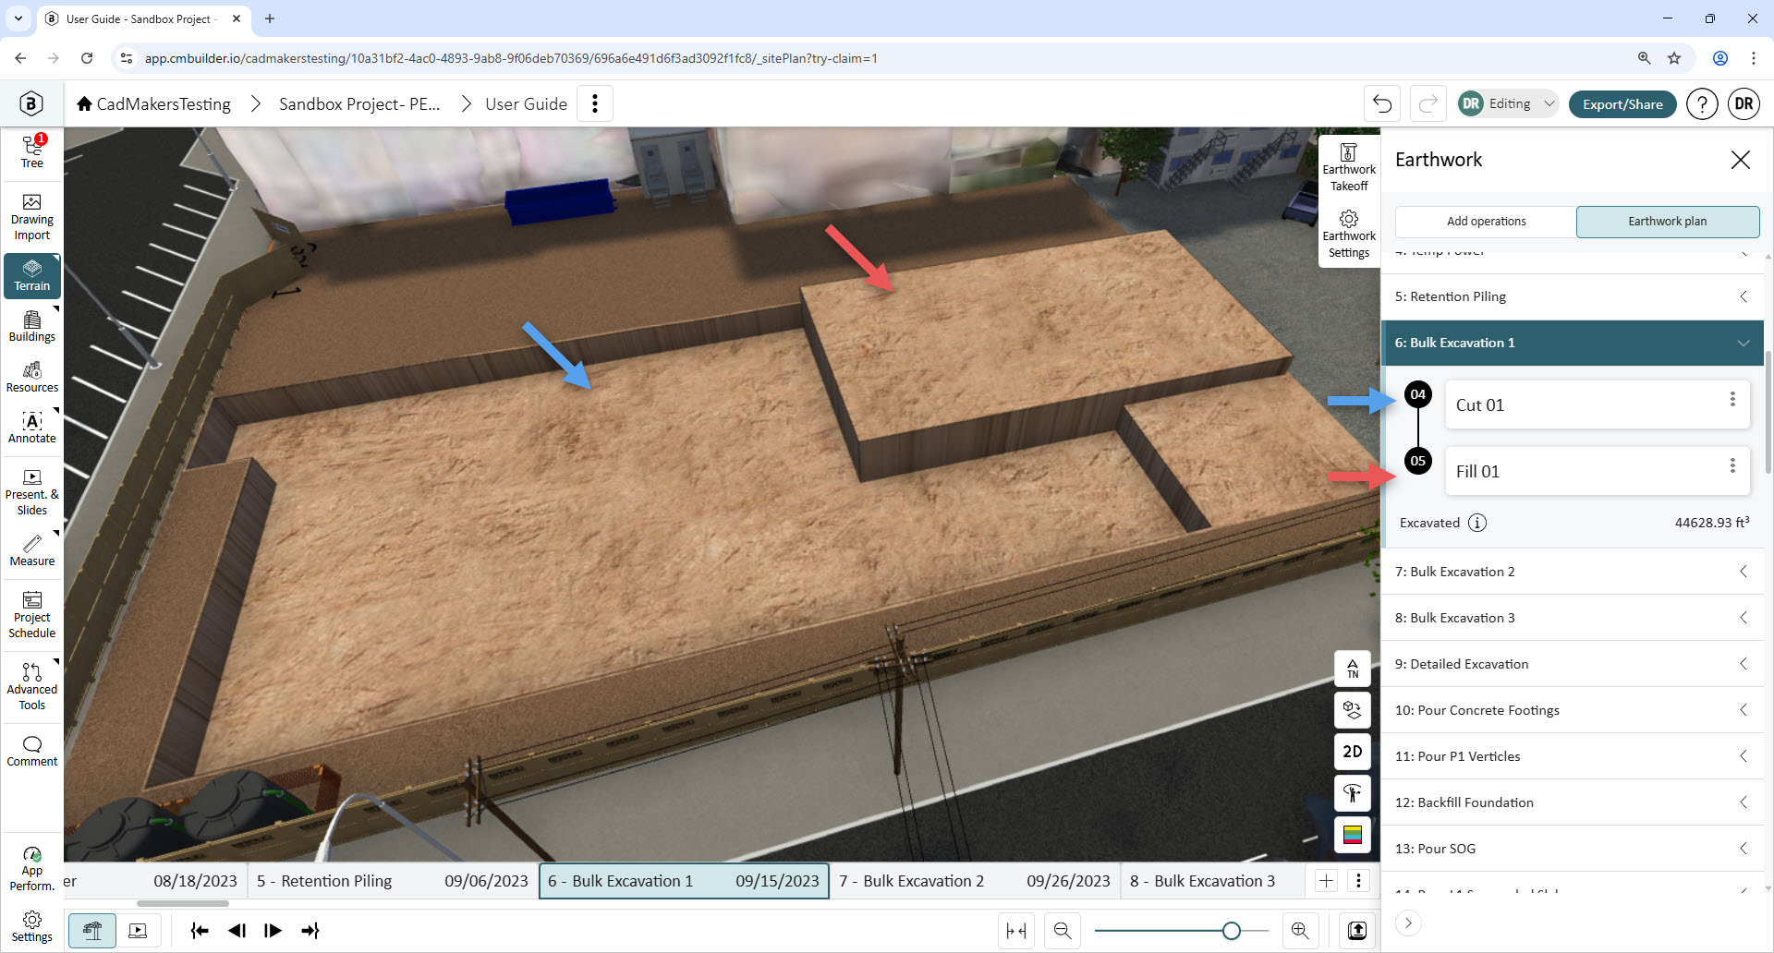Go to CadMakersTesting home breadcrumb
Screen dimensions: 1774x953
153,104
